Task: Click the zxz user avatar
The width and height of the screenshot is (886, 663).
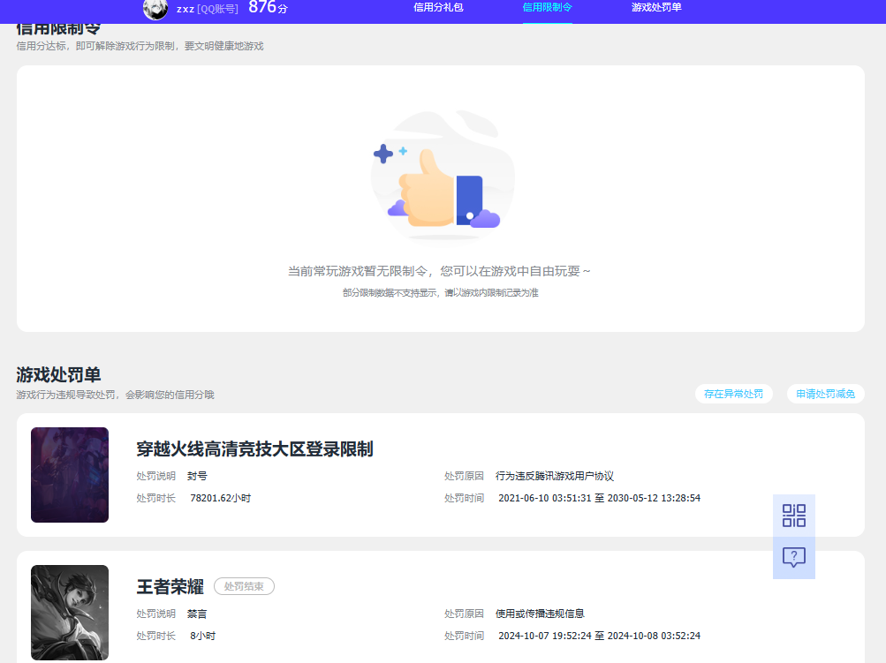Action: [x=155, y=9]
